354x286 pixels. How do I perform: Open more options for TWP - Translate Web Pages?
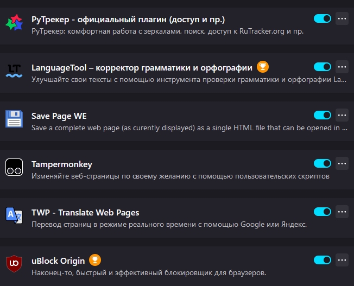coord(342,212)
